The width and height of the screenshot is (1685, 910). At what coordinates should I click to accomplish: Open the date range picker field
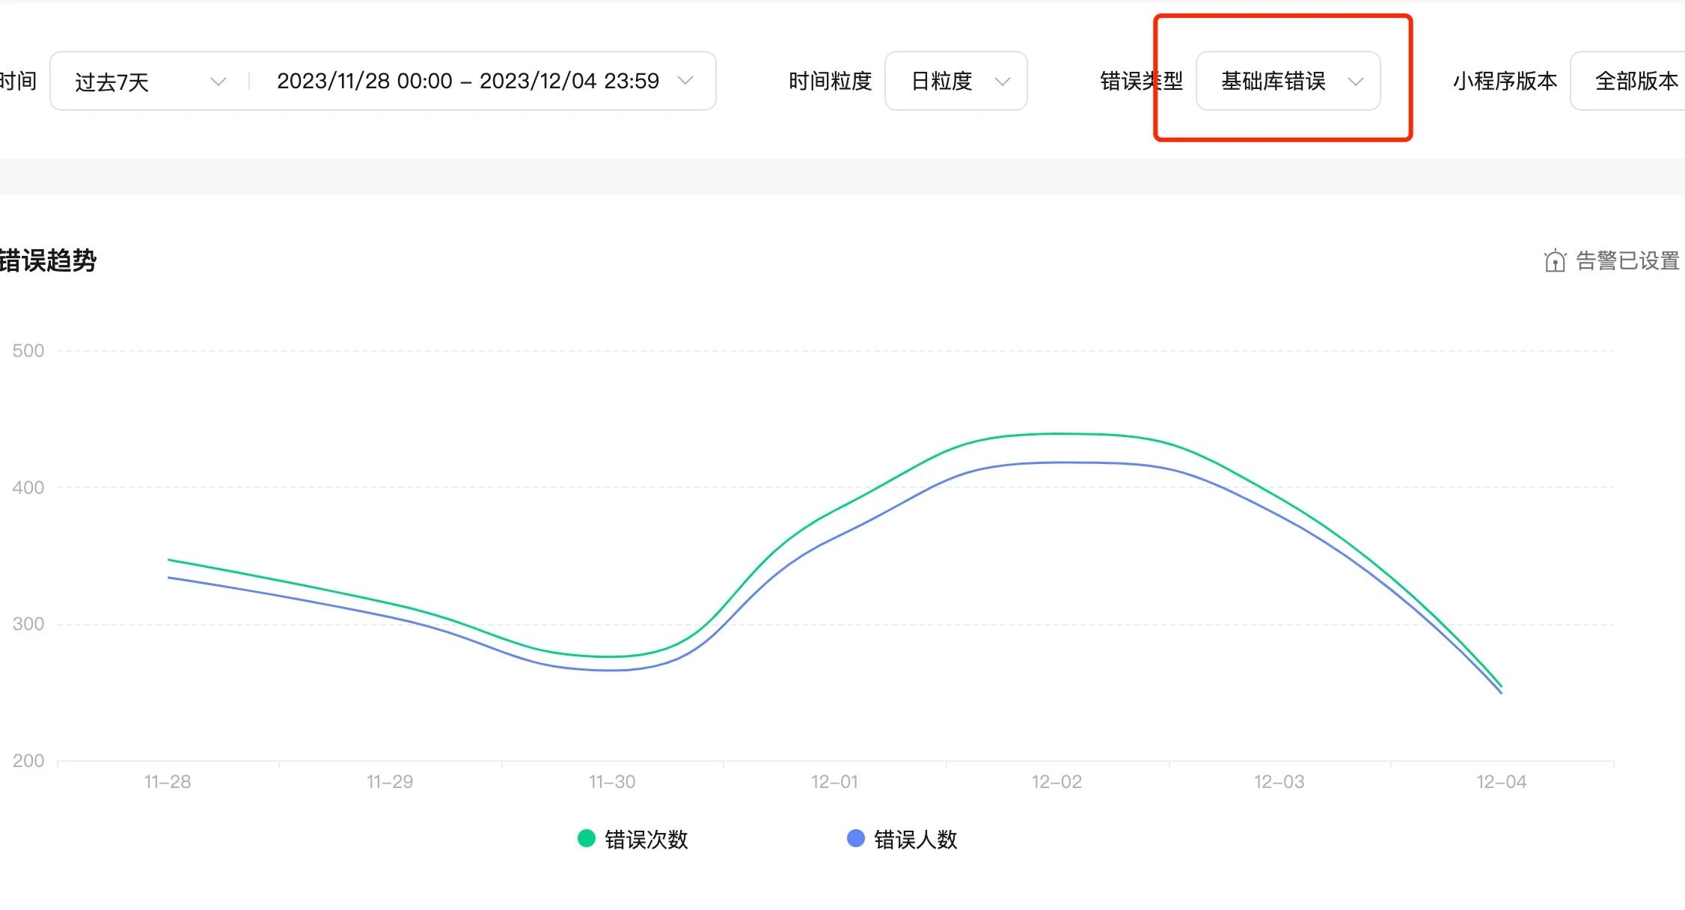(468, 81)
